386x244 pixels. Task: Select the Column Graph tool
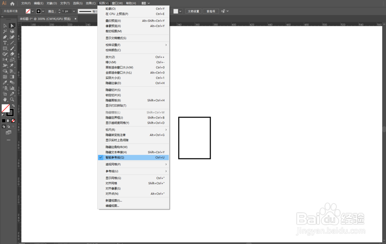tap(12, 88)
